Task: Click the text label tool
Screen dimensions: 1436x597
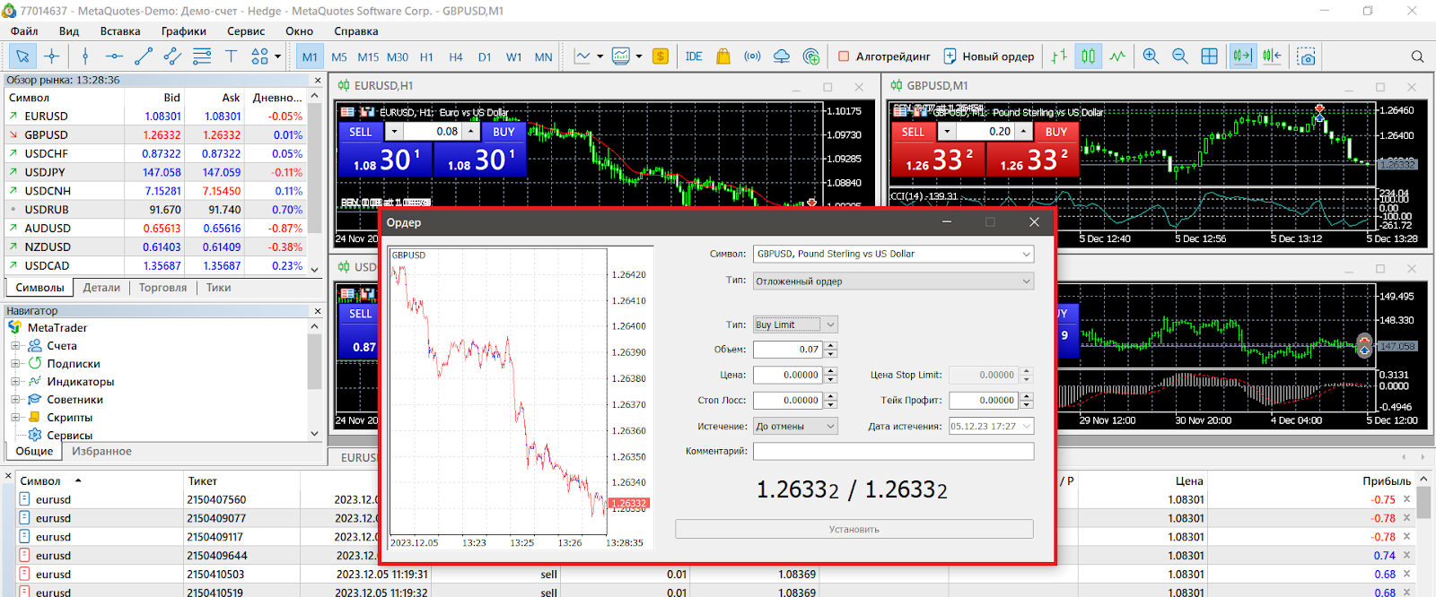Action: (x=231, y=56)
